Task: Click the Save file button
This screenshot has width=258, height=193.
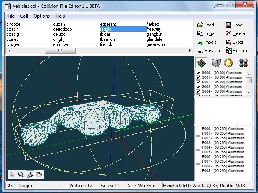Action: tap(234, 25)
